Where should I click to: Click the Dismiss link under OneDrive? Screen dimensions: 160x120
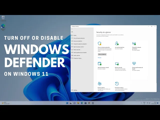[x=99, y=58]
